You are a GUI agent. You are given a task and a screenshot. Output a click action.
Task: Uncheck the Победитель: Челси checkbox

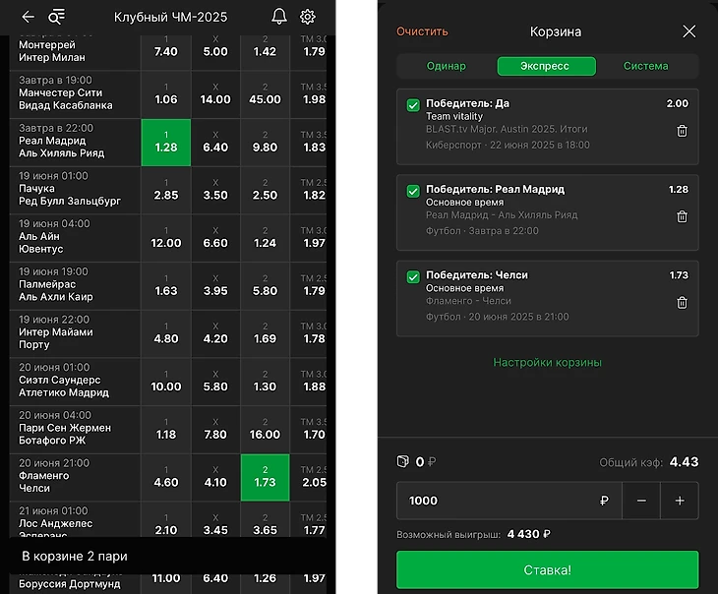pos(413,277)
